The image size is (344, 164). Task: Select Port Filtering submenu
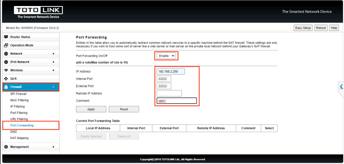pyautogui.click(x=19, y=113)
